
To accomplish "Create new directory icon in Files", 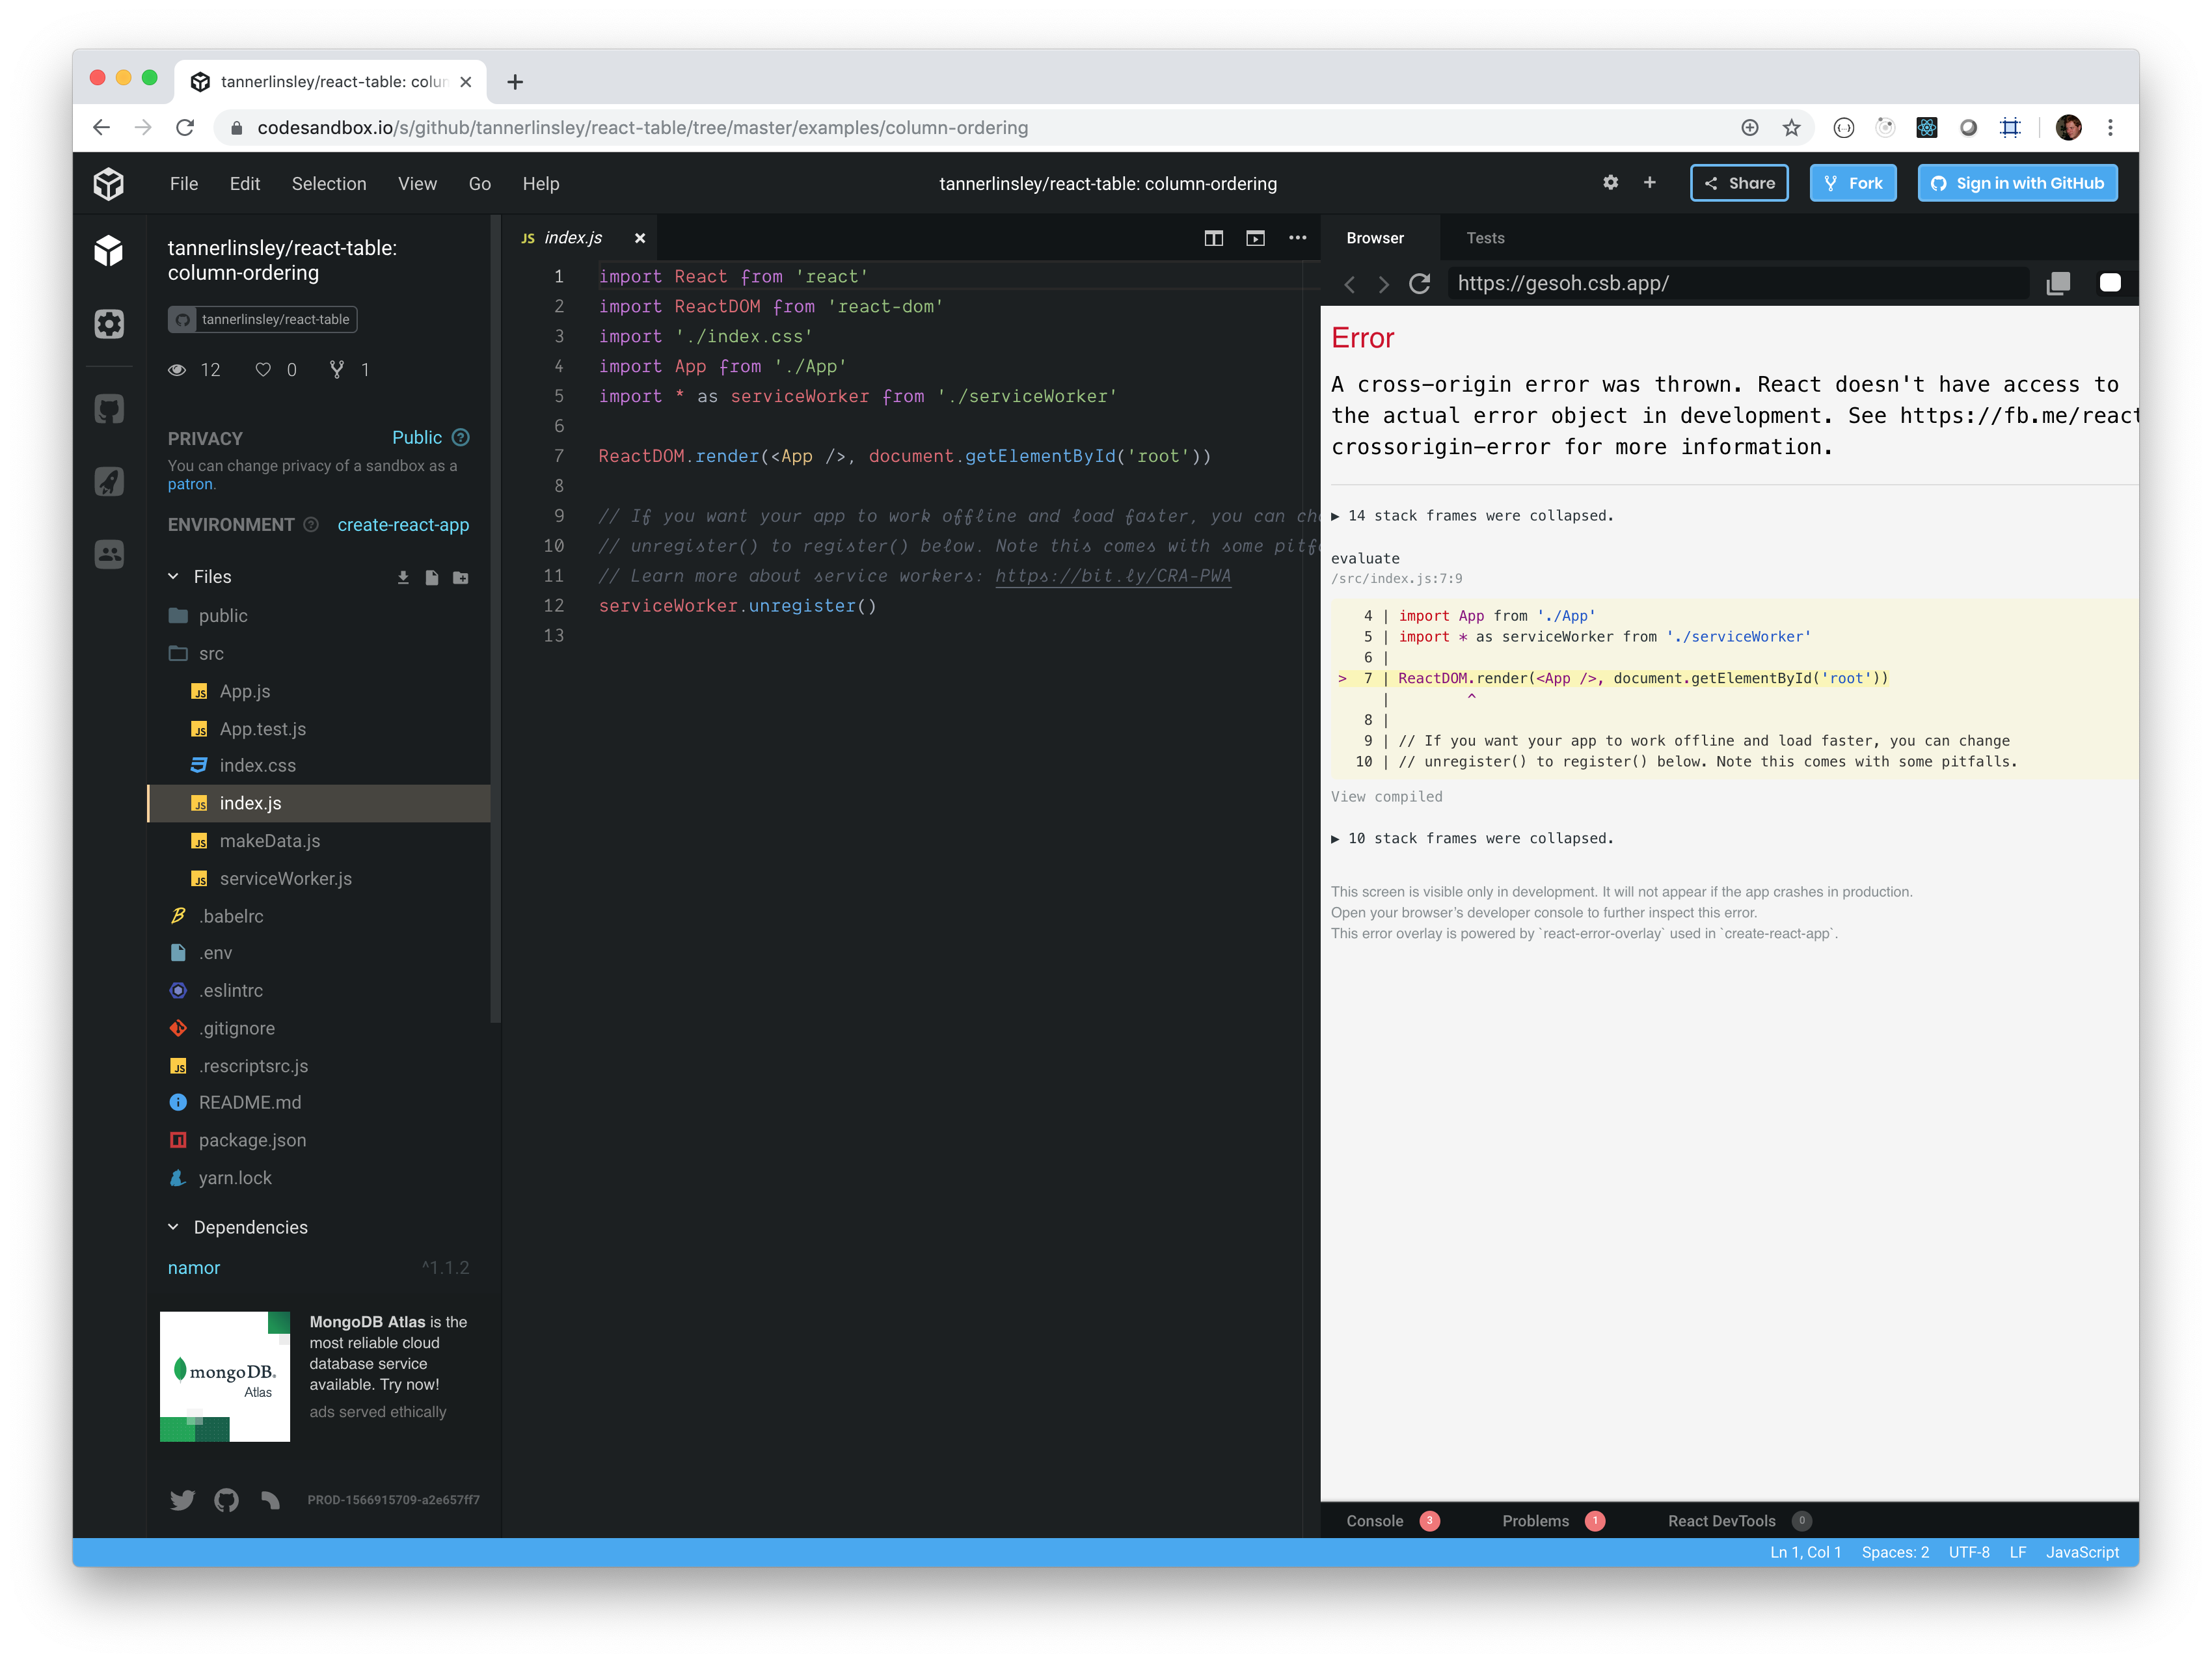I will pyautogui.click(x=461, y=577).
